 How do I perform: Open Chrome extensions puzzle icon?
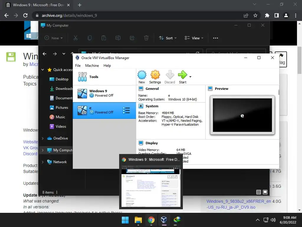[267, 15]
